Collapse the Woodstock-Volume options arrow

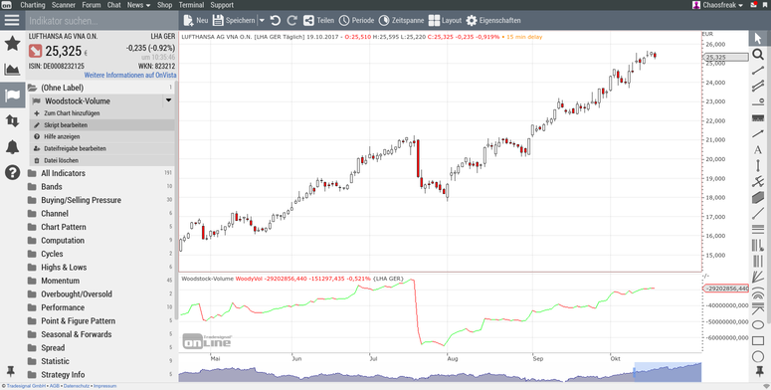169,100
